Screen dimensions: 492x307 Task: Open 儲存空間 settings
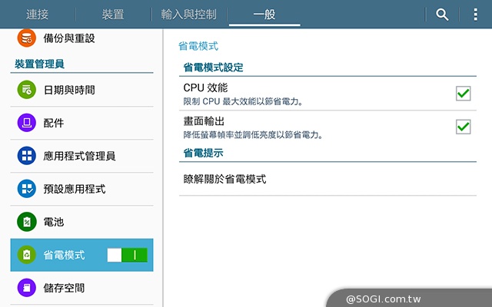tap(81, 288)
